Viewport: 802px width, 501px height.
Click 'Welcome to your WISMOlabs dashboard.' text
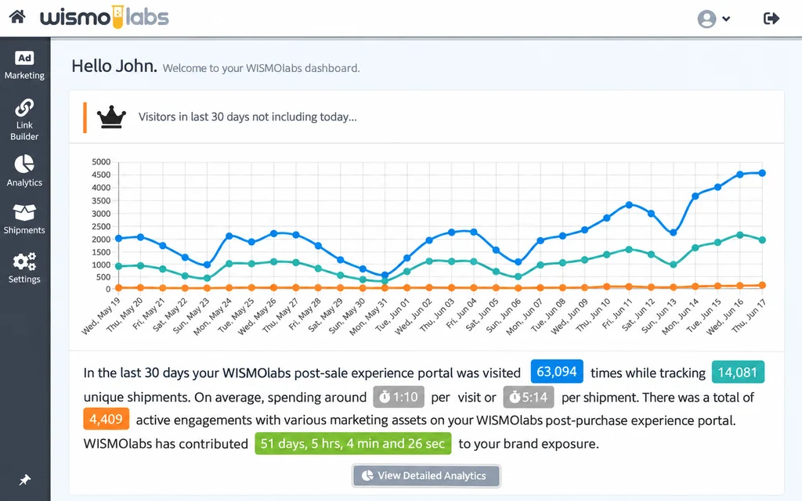262,68
